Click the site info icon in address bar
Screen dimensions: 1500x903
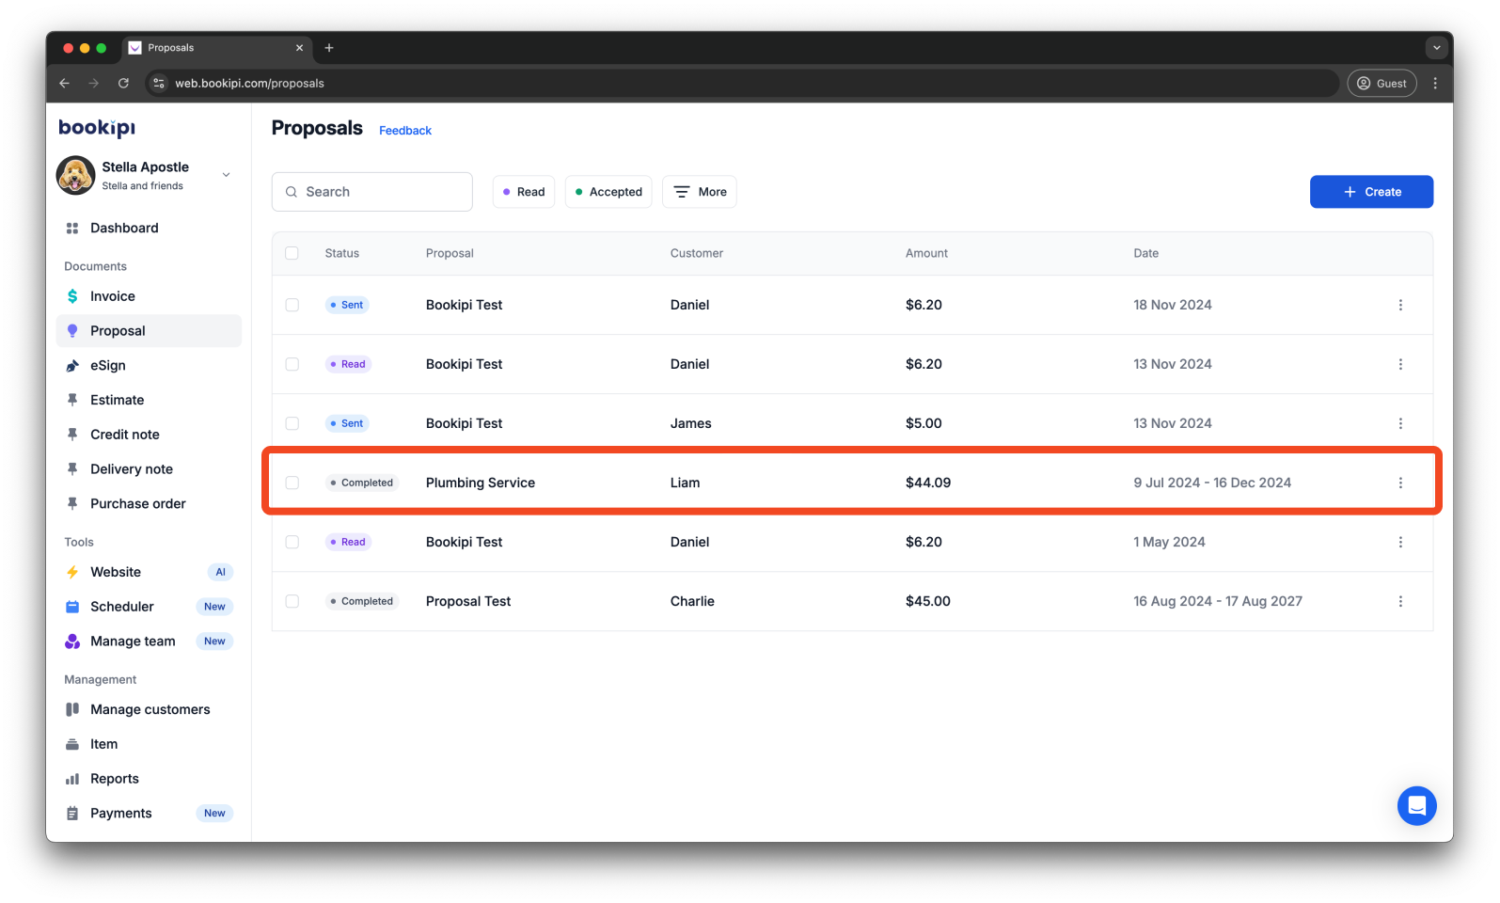point(159,83)
